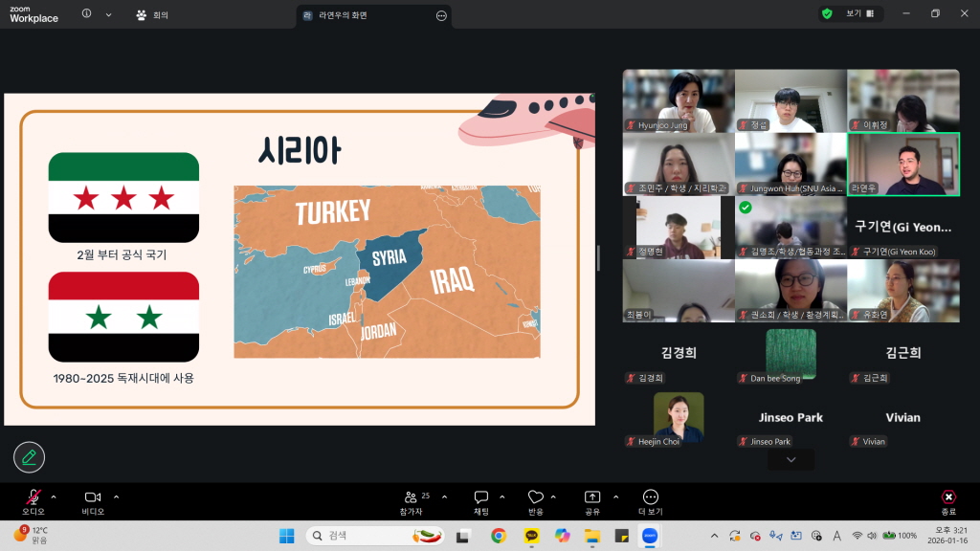Open the 참가자 participants panel

[x=411, y=497]
